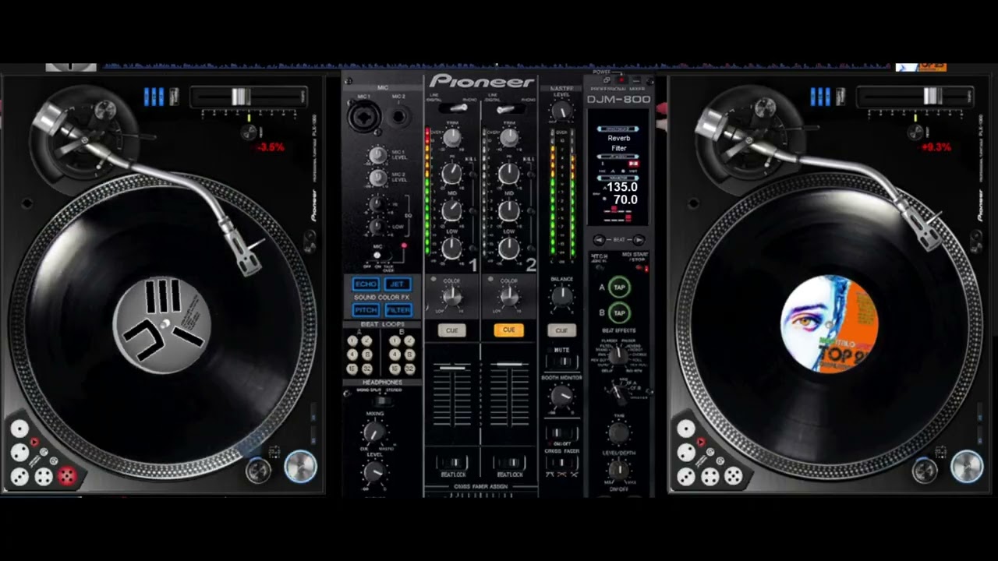This screenshot has height=561, width=998.
Task: Click channel 2 volume fader
Action: [509, 363]
